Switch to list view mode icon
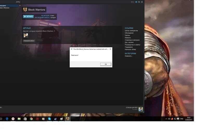Image resolution: width=208 pixels, height=130 pixels. click(139, 2)
